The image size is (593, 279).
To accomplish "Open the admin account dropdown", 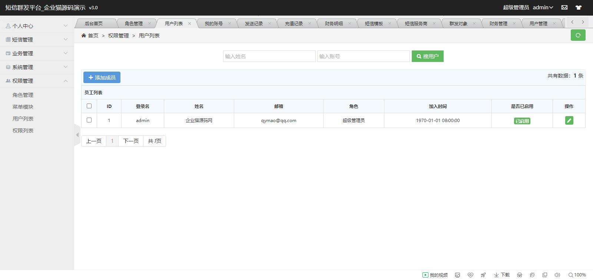I will click(x=543, y=7).
